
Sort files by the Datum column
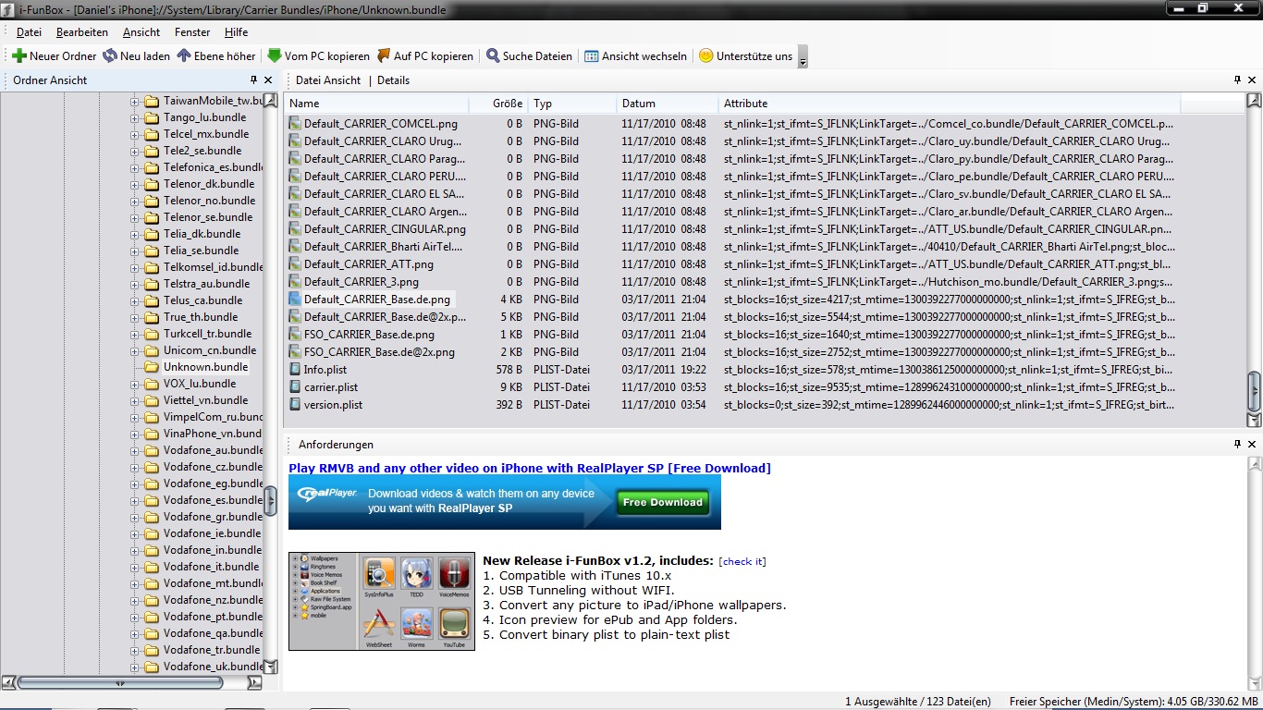[x=668, y=104]
